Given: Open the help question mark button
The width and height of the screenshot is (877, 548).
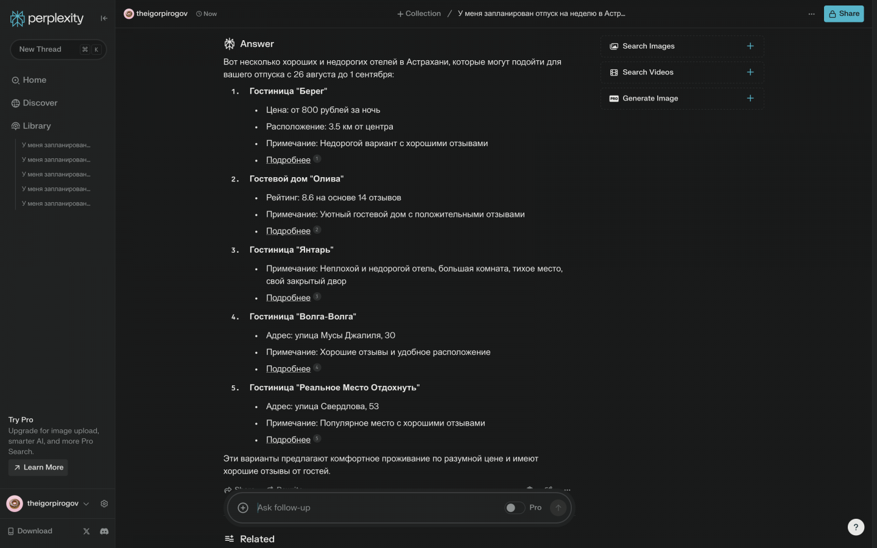Looking at the screenshot, I should 856,527.
